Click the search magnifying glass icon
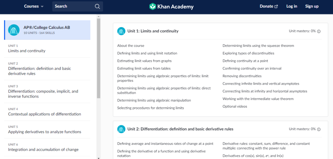The height and width of the screenshot is (159, 333). point(97,6)
